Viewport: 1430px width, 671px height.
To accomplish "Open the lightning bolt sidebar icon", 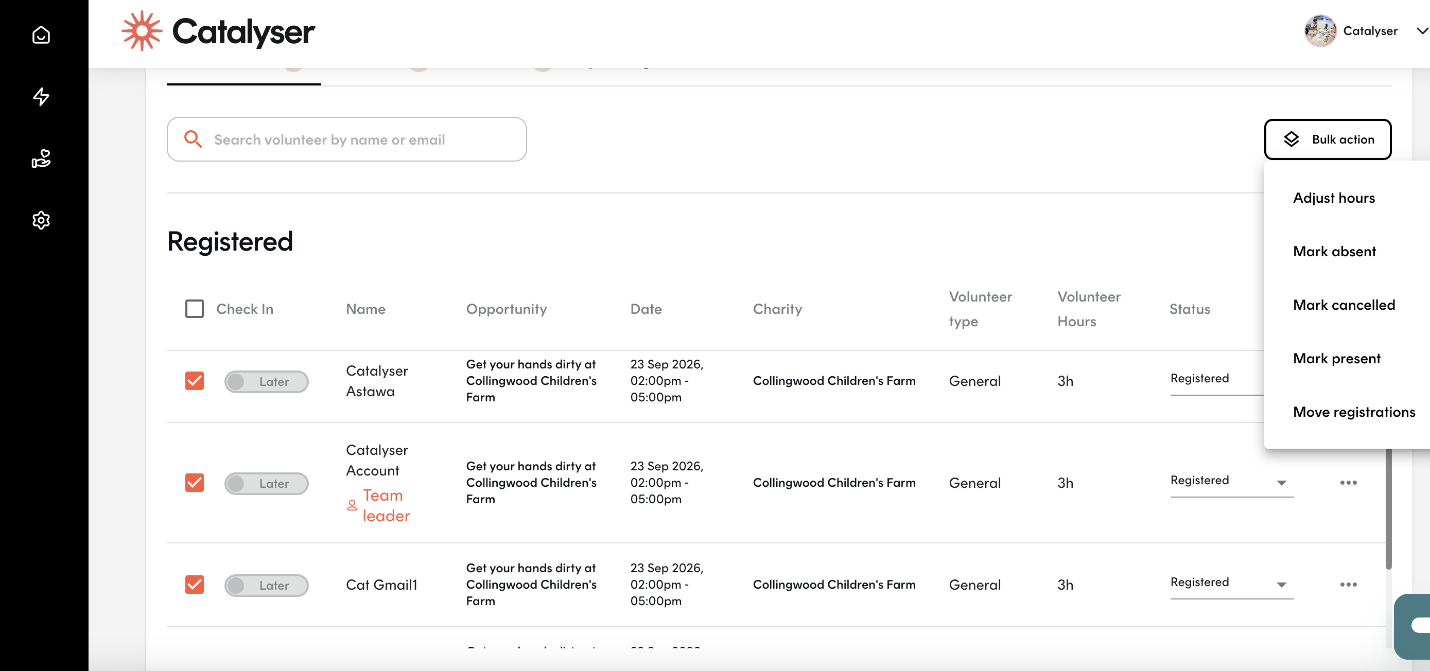I will [41, 97].
